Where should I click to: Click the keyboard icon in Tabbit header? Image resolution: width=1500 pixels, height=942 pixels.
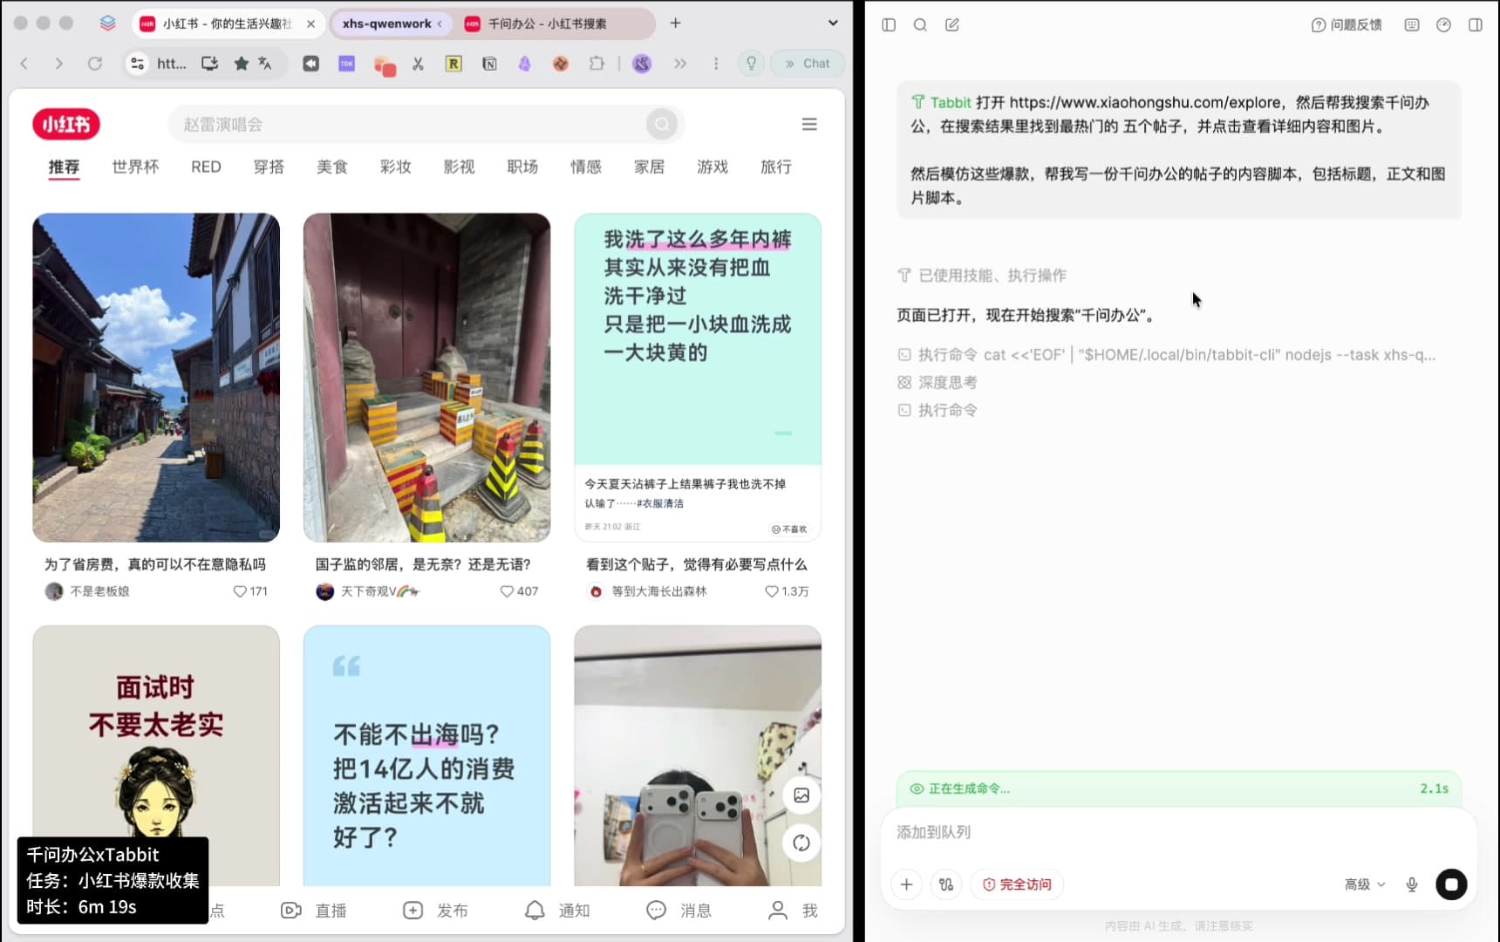[1412, 25]
